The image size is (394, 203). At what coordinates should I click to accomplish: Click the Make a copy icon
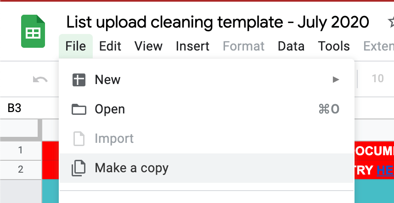coord(79,168)
